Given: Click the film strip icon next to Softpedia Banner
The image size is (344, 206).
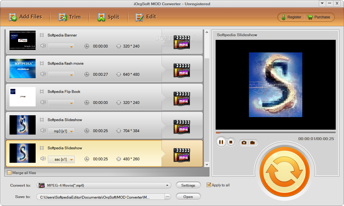Looking at the screenshot, I should 42,35.
